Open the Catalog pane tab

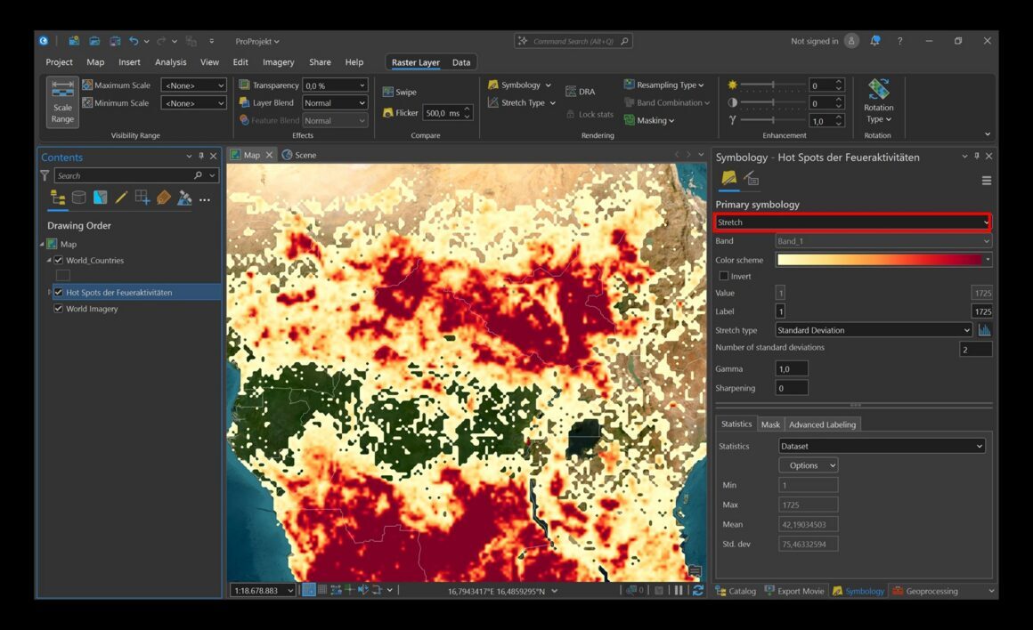(736, 591)
